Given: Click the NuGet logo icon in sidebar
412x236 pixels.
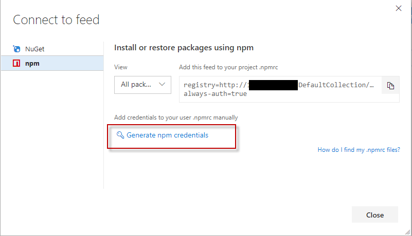Looking at the screenshot, I should pos(17,49).
